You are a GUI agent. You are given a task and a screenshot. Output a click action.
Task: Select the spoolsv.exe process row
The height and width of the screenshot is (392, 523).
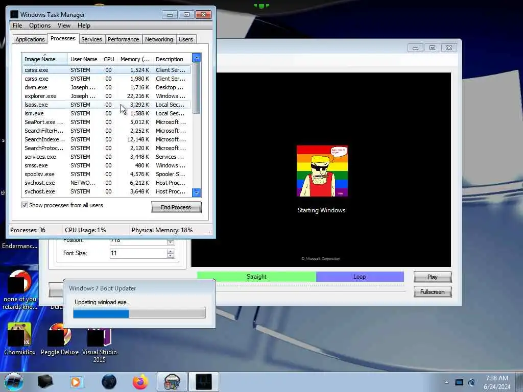click(x=106, y=174)
